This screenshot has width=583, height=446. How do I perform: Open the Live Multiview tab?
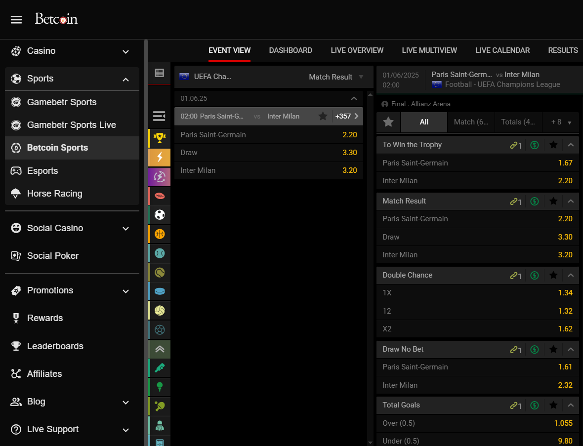tap(429, 50)
